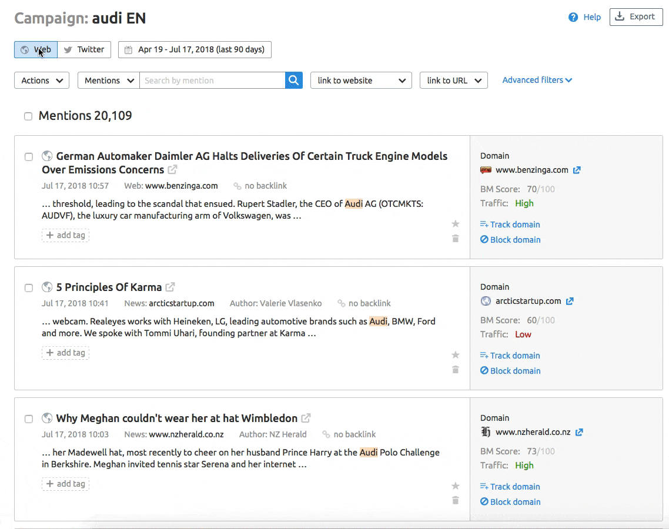
Task: Select the German Automaker Daimler mention checkbox
Action: pos(29,157)
